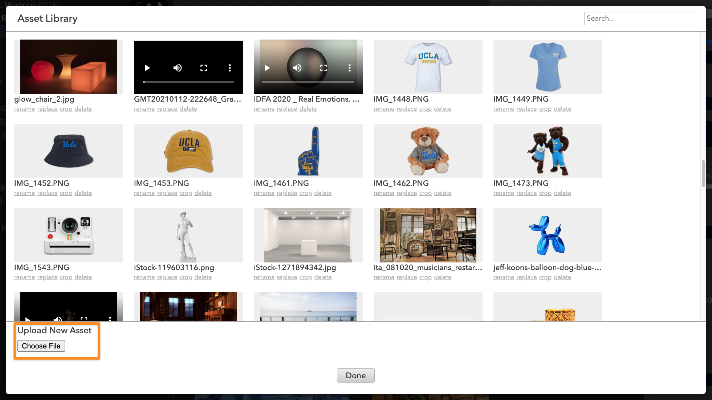Viewport: 712px width, 400px height.
Task: Fullscreen the IDFA 2020 video
Action: coord(324,68)
